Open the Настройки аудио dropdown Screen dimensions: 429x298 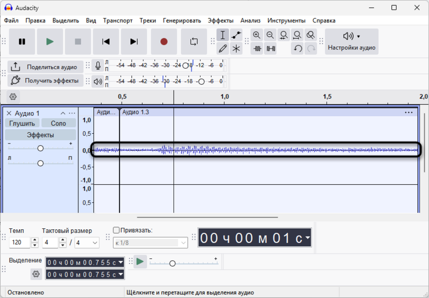click(352, 41)
